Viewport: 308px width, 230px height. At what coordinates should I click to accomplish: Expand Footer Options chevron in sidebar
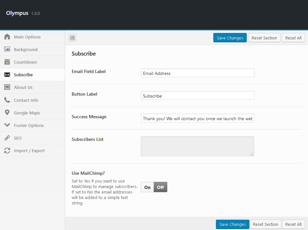tap(7, 125)
